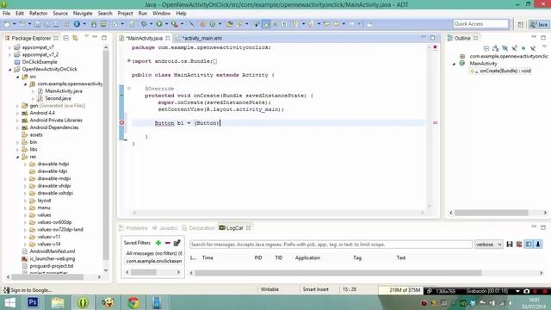Open New toolbar dropdown arrow
The image size is (551, 310).
pos(14,24)
